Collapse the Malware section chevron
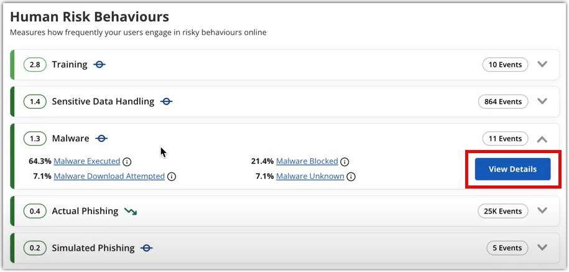The width and height of the screenshot is (569, 272). tap(542, 139)
